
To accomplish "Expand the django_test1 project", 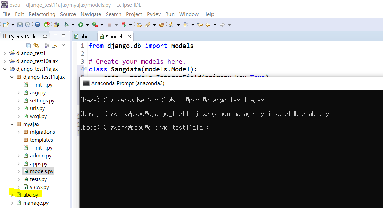I will [x=5, y=53].
